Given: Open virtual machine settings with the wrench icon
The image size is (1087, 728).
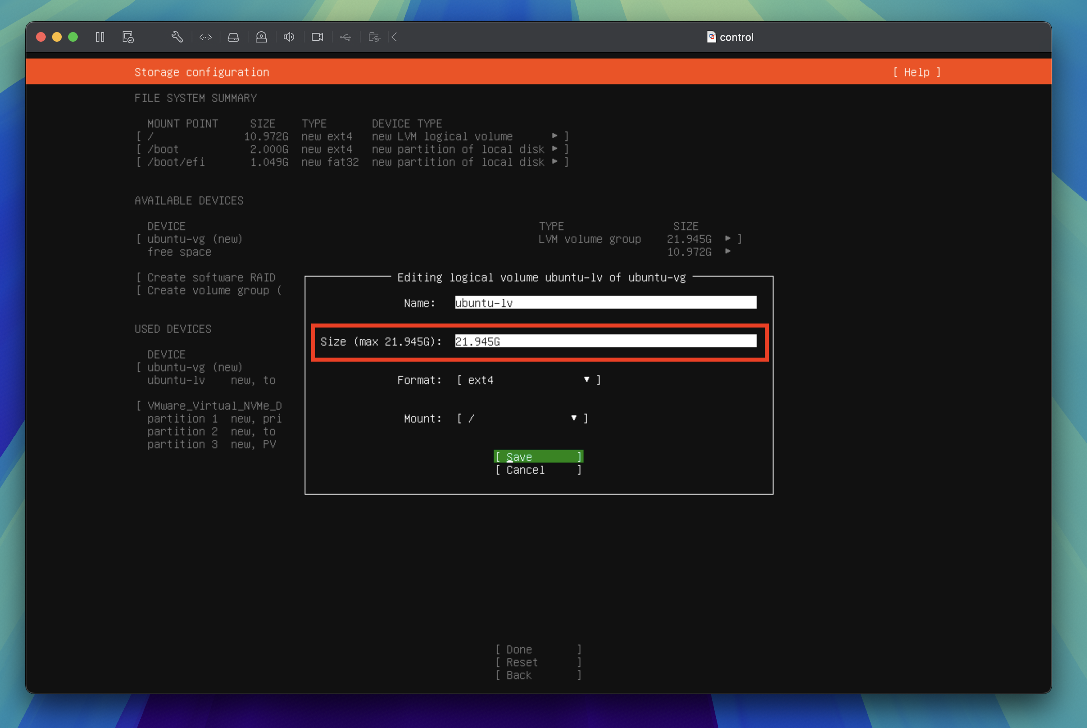Looking at the screenshot, I should [178, 36].
